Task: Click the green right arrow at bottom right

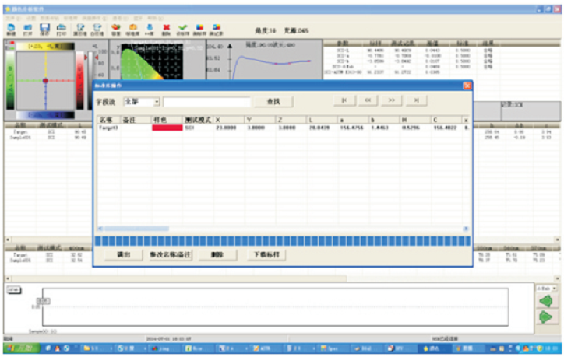Action: click(x=546, y=317)
